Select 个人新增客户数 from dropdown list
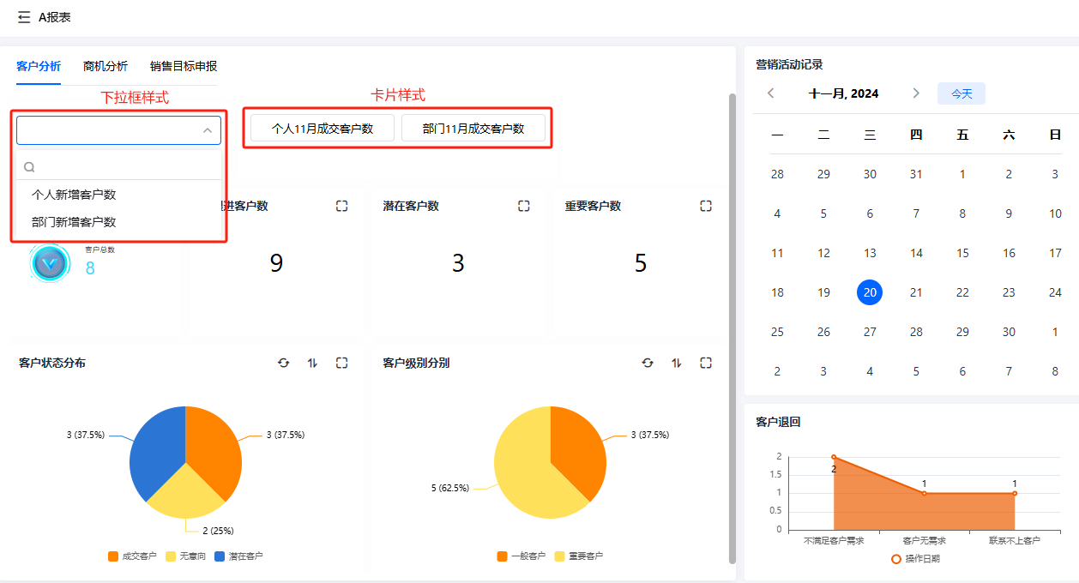The image size is (1079, 583). tap(74, 195)
